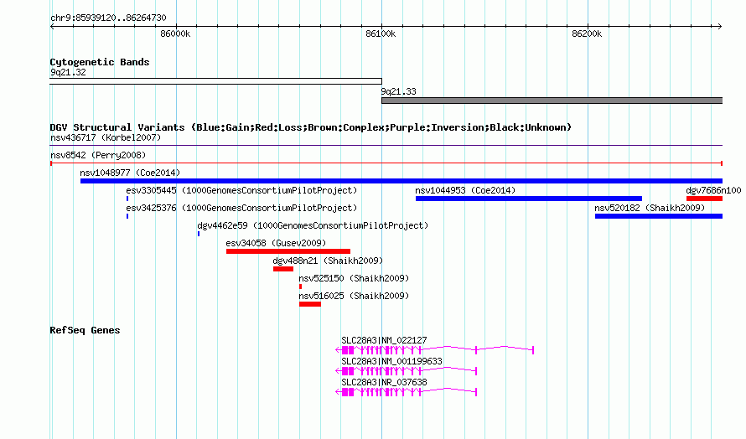This screenshot has width=746, height=439.
Task: Click the Cytogenetic Bands track title
Action: coord(100,62)
